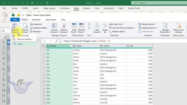Click the fx formula icon
Screen dimensions: 187x105
click(56, 41)
